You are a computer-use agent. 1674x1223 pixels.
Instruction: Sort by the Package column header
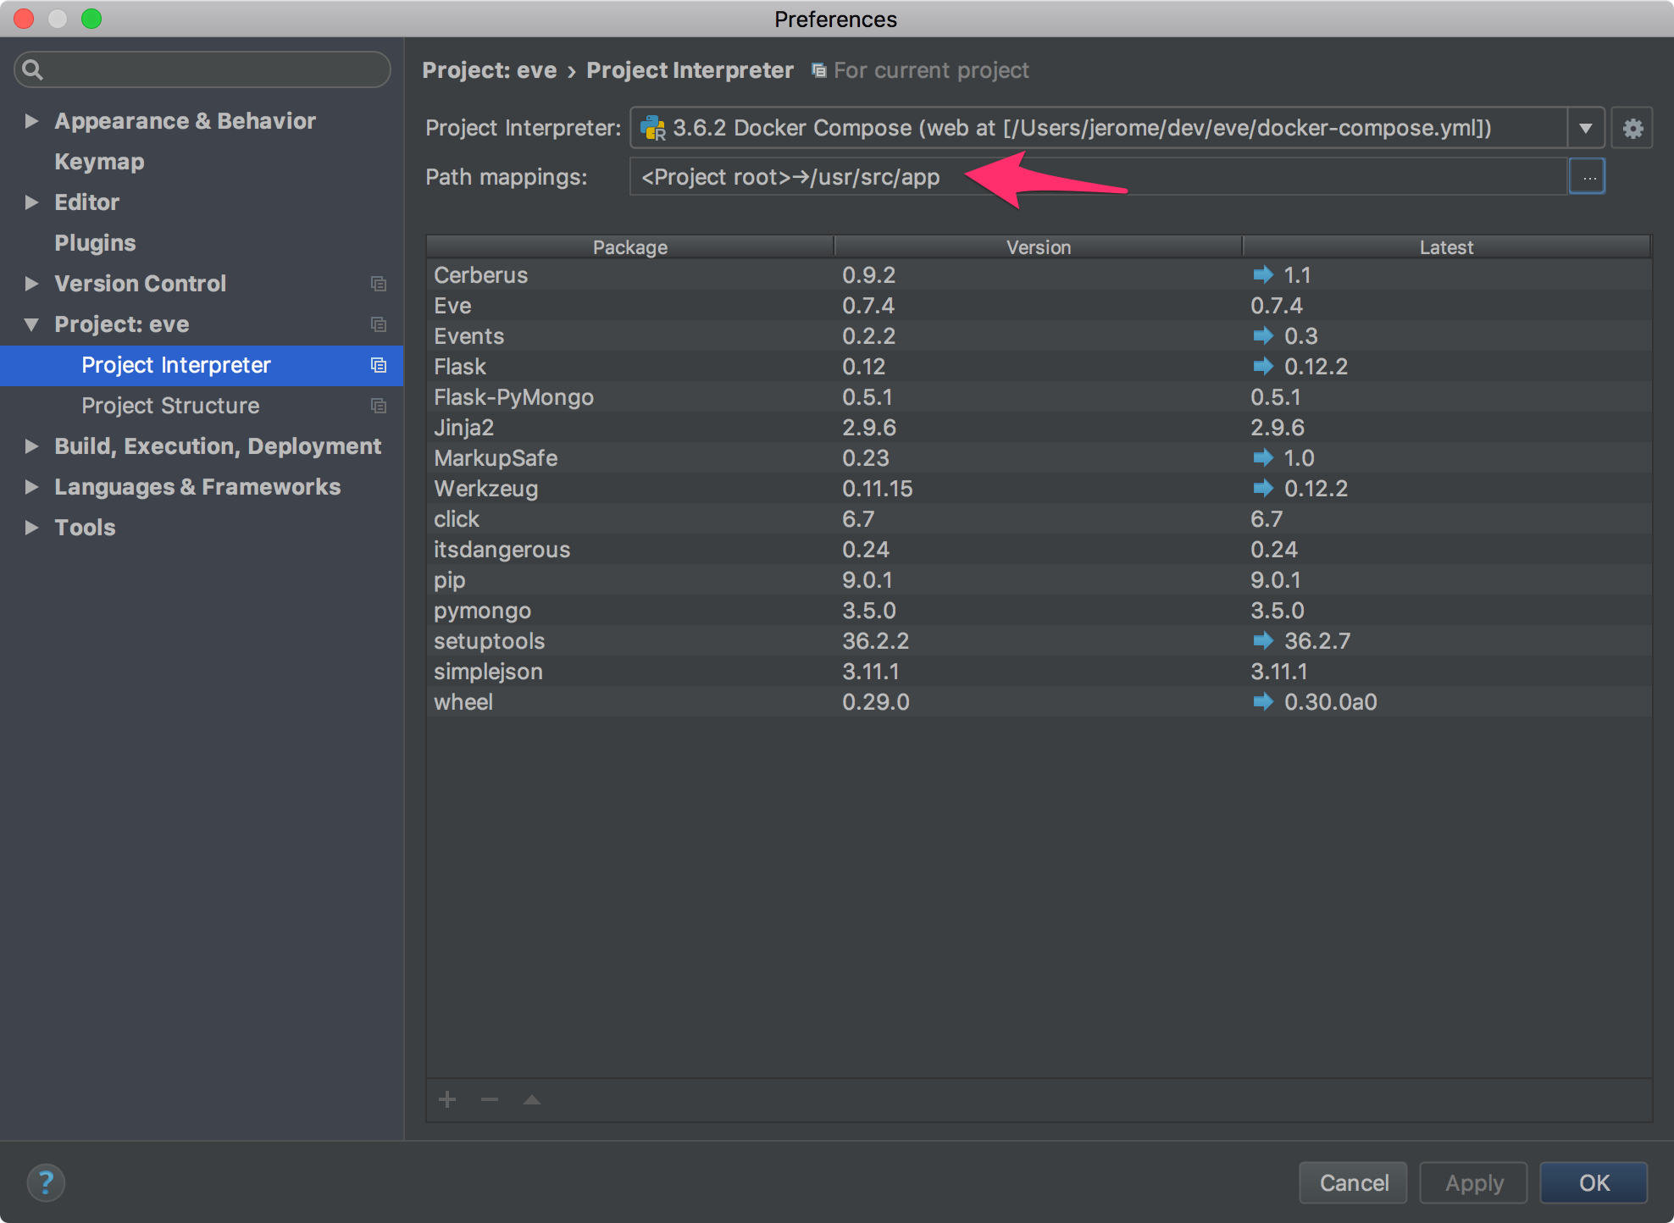point(630,247)
